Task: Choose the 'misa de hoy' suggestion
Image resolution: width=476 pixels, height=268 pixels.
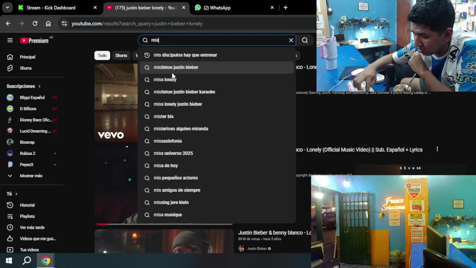Action: pyautogui.click(x=217, y=166)
